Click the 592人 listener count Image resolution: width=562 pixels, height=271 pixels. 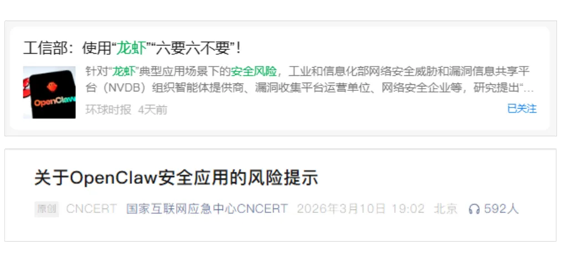501,209
